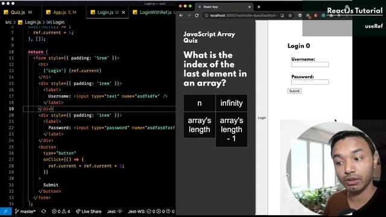Choose the answer n

tap(200, 103)
